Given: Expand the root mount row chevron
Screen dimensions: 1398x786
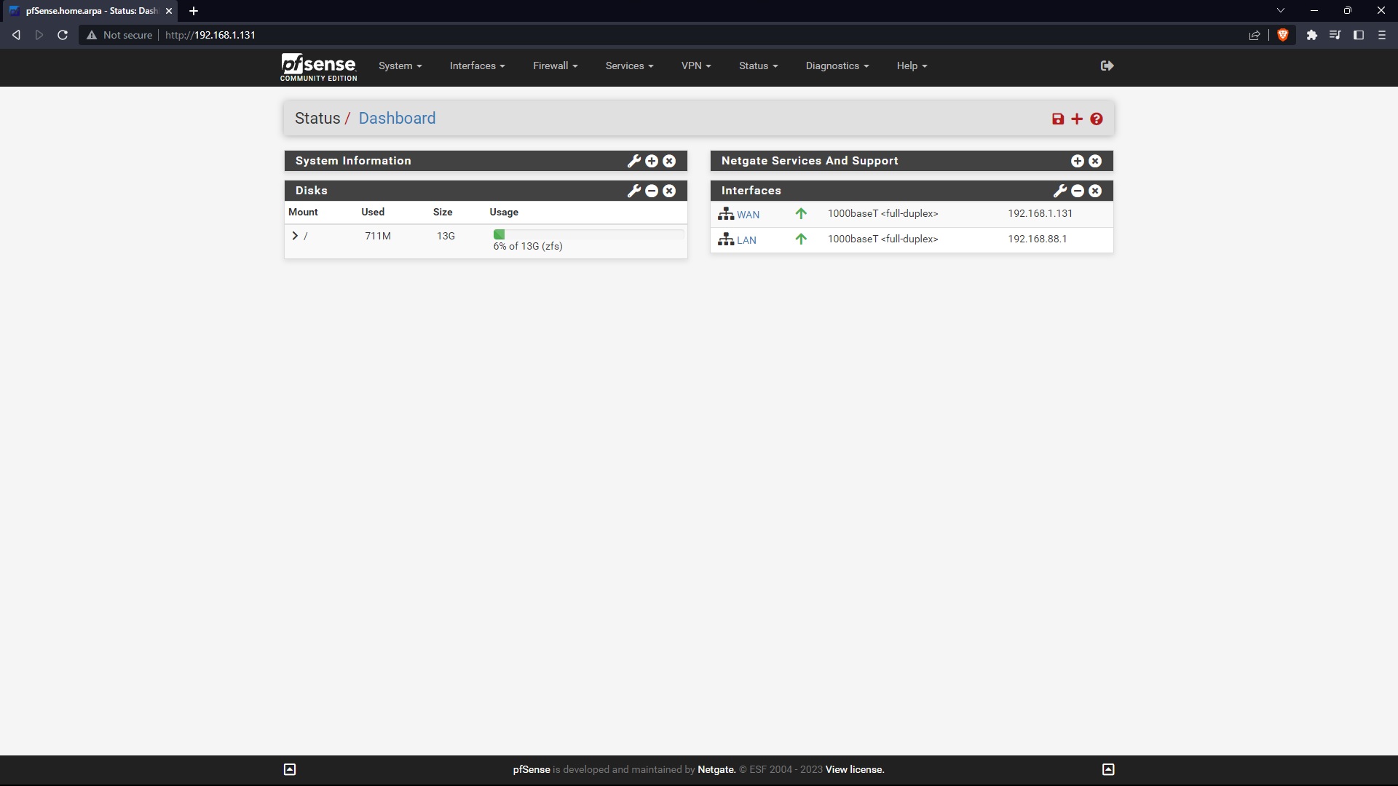Looking at the screenshot, I should (295, 236).
